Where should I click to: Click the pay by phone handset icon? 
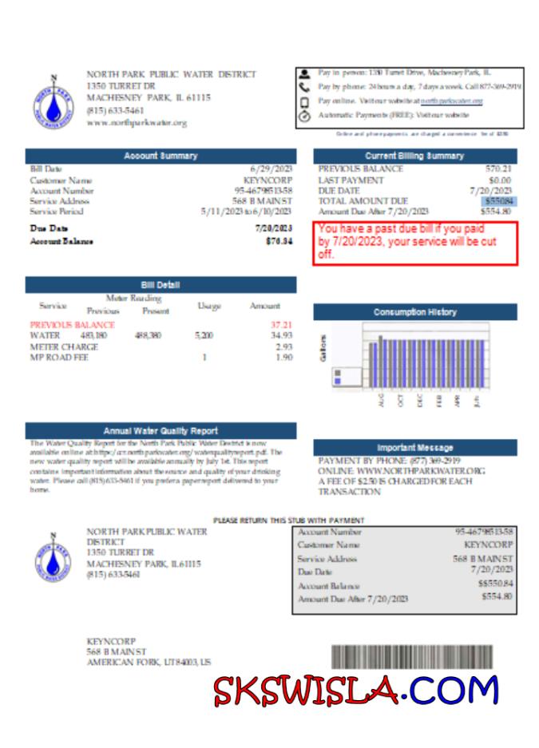click(x=304, y=87)
